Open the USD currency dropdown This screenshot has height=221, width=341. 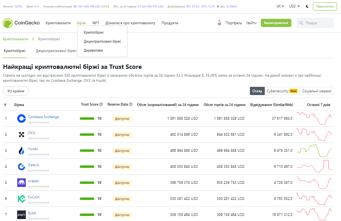294,6
